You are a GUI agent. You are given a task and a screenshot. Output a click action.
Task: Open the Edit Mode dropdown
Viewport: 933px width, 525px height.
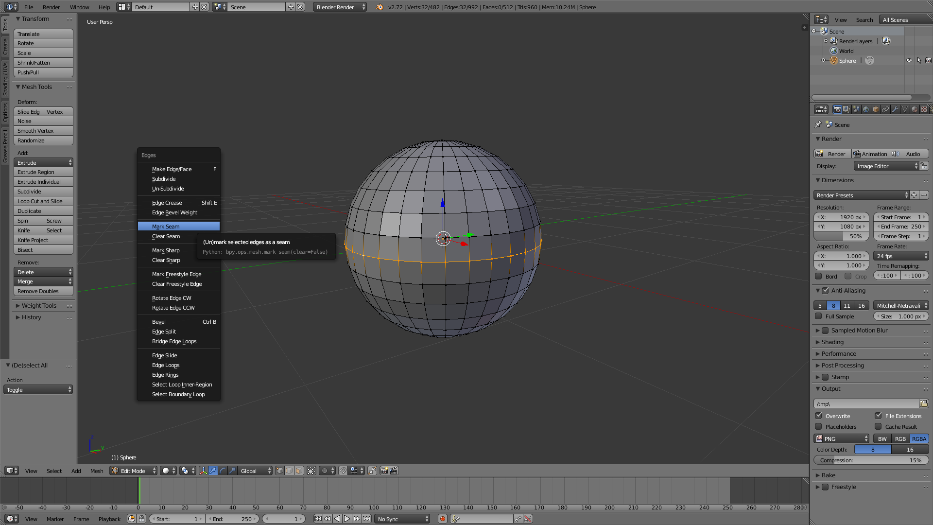[133, 471]
